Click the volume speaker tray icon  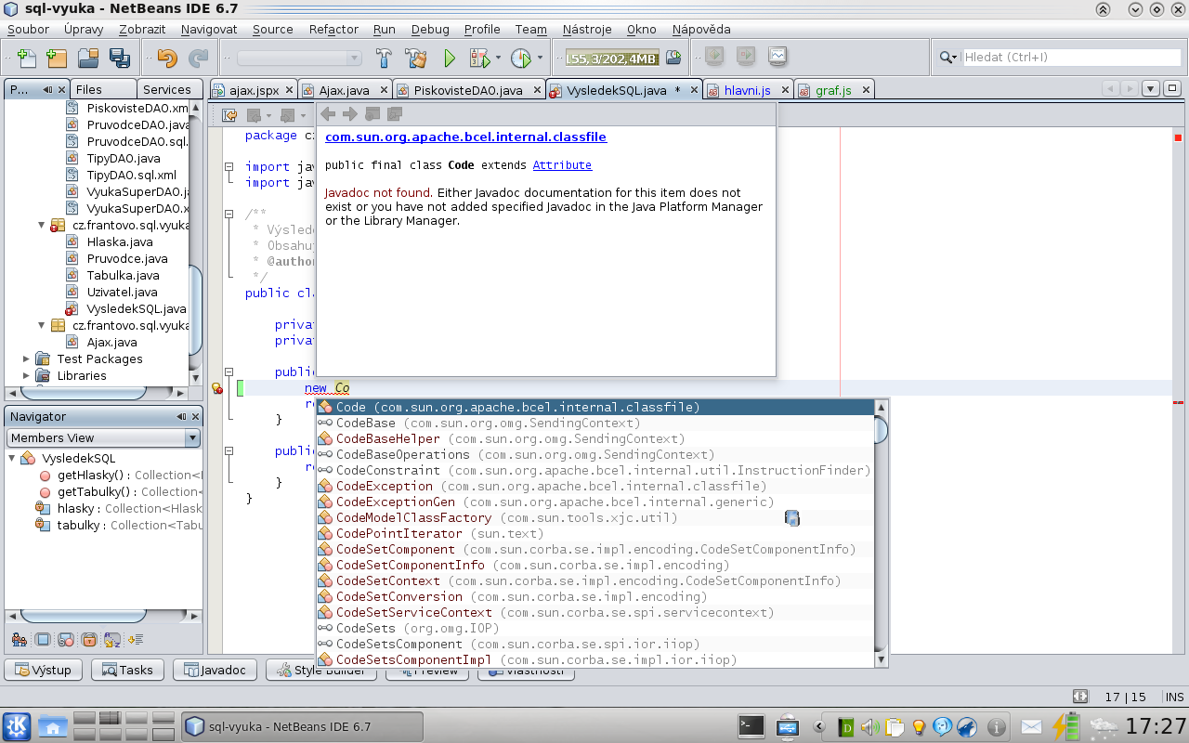click(x=870, y=726)
